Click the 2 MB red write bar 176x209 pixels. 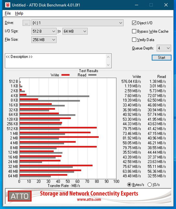[59, 137]
